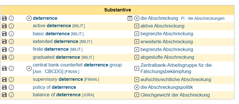
Task: Open info for 'policy of deterrence'
Action: [11, 87]
